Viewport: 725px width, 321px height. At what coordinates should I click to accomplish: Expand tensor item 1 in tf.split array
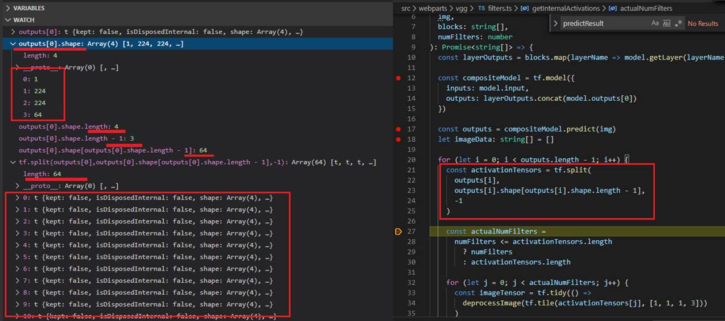18,210
